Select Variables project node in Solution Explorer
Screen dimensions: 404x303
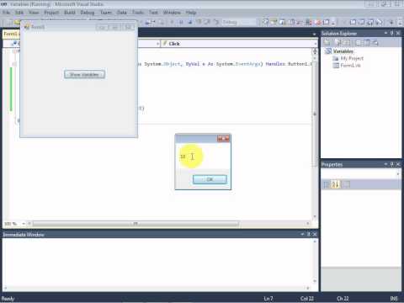(x=343, y=51)
